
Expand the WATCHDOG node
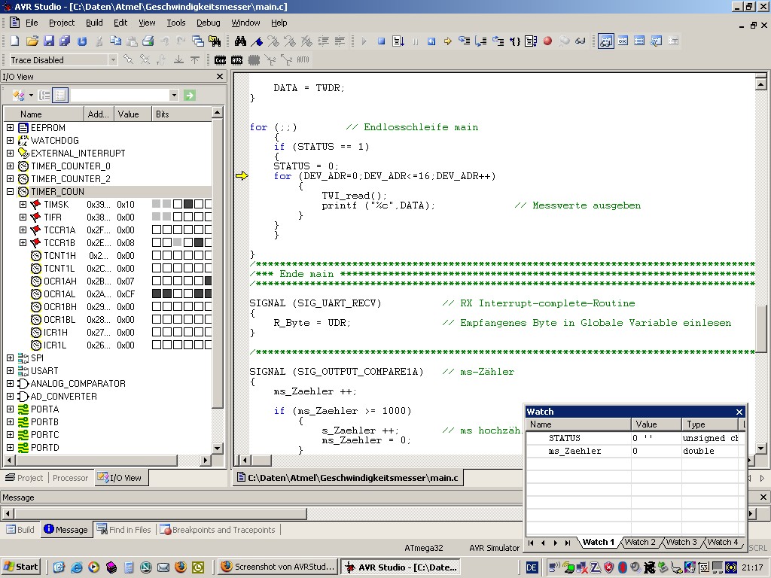pos(10,140)
